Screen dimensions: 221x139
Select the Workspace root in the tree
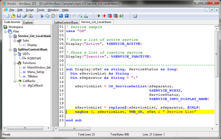tap(16, 27)
